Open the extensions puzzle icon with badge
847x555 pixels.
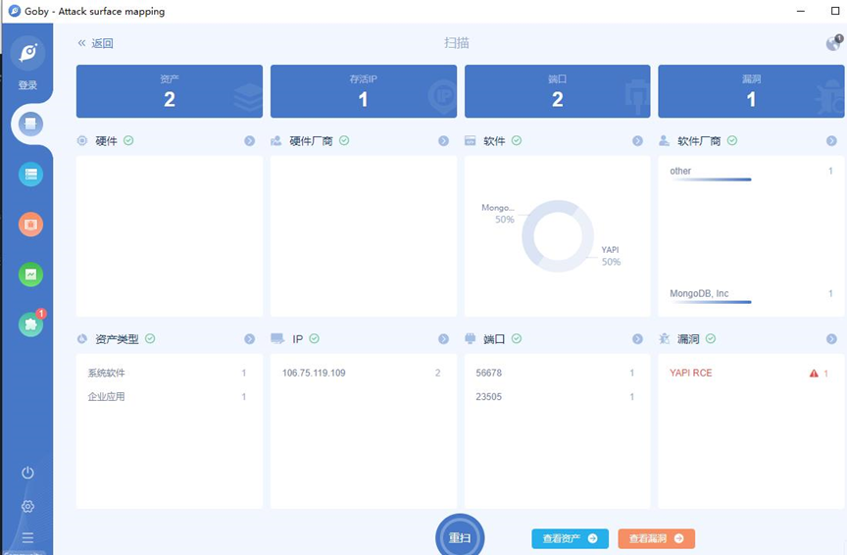[x=30, y=325]
